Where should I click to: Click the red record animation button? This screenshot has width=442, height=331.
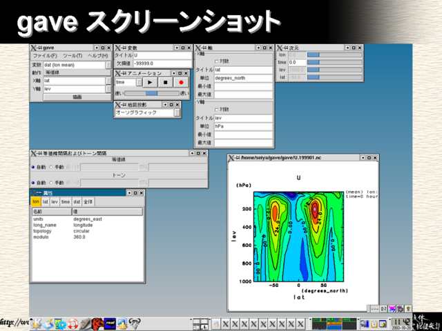point(181,82)
